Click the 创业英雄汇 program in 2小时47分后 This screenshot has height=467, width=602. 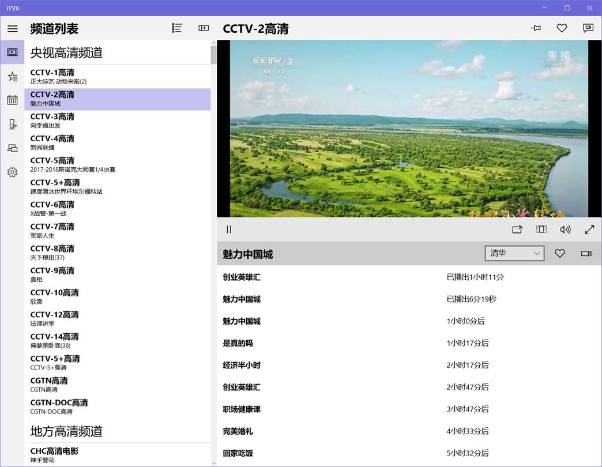[409, 387]
